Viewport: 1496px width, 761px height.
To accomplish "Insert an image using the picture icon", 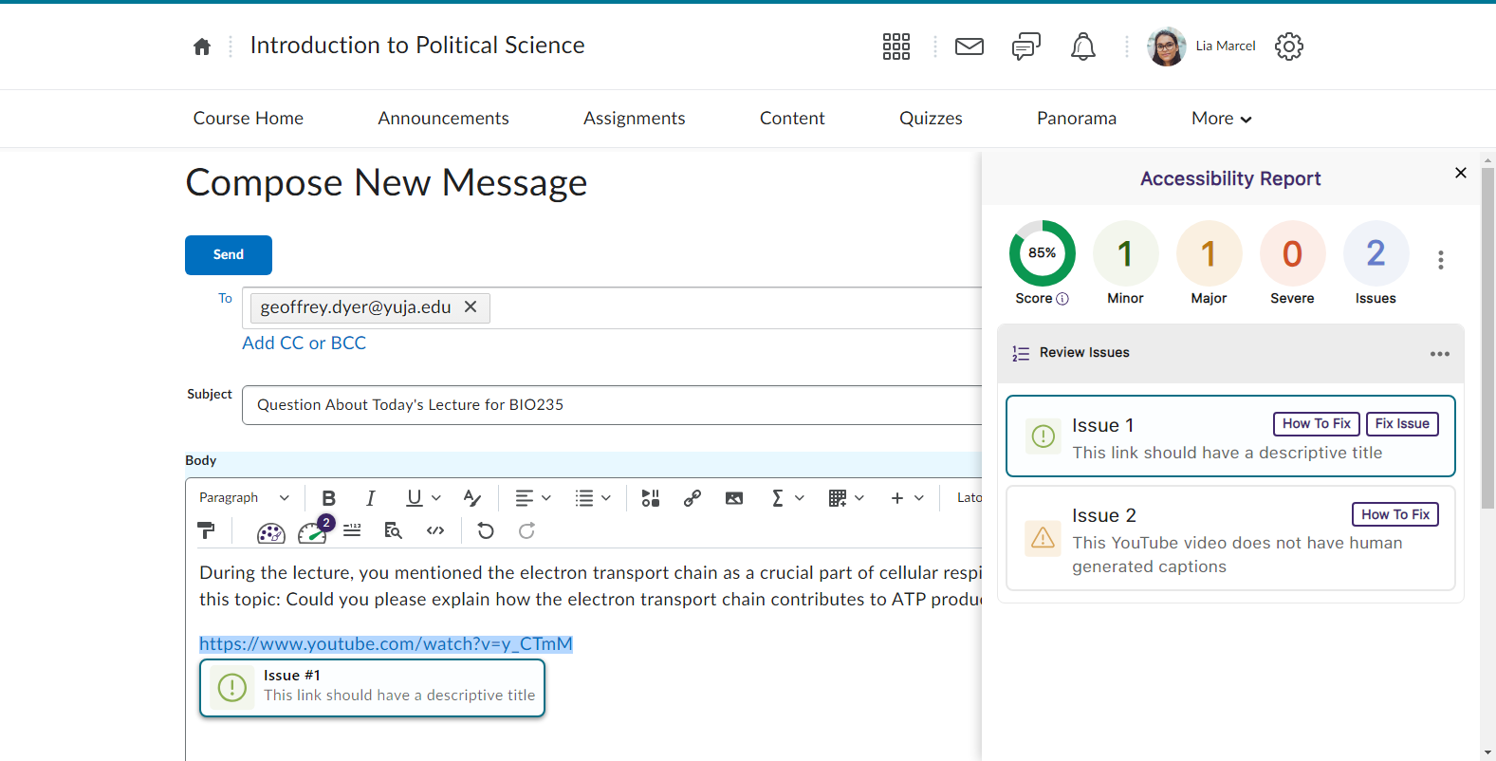I will click(x=734, y=498).
